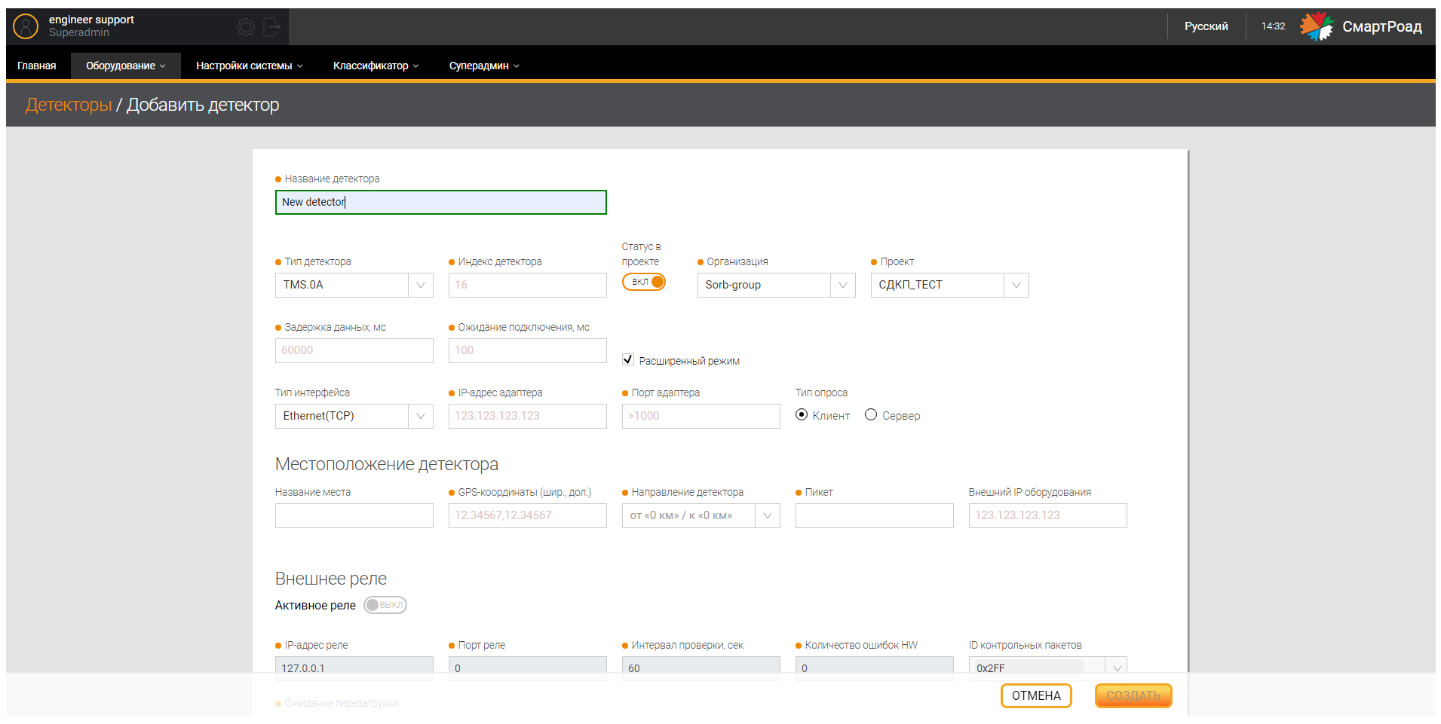This screenshot has width=1441, height=724.
Task: Click the Ожидание подключения field
Action: pos(528,350)
